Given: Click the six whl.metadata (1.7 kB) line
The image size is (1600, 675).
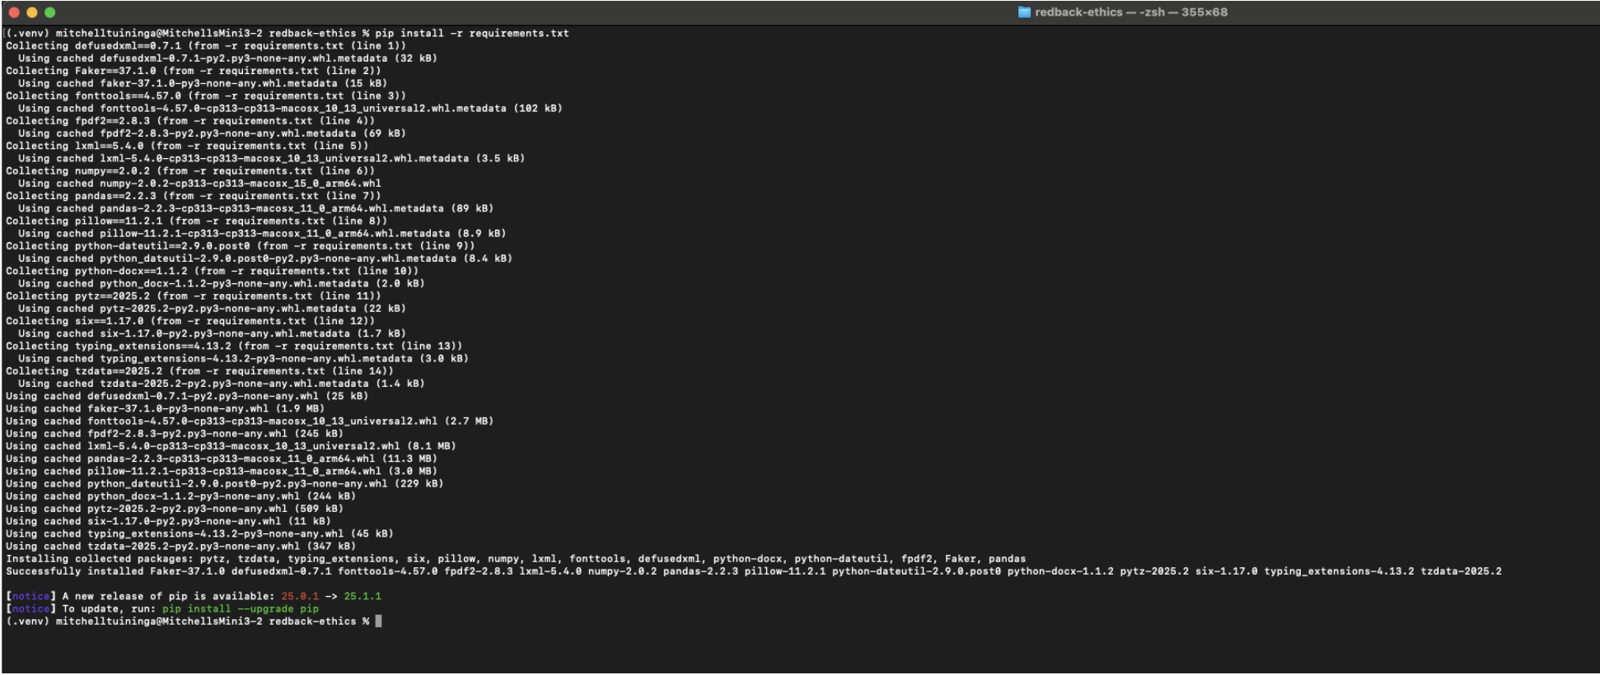Looking at the screenshot, I should coord(212,333).
